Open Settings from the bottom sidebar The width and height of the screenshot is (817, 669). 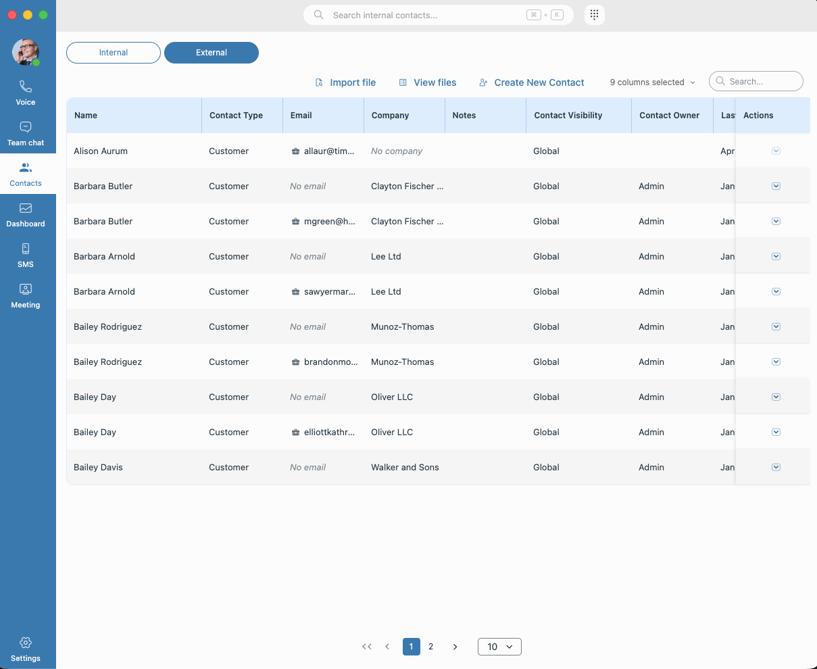[25, 649]
